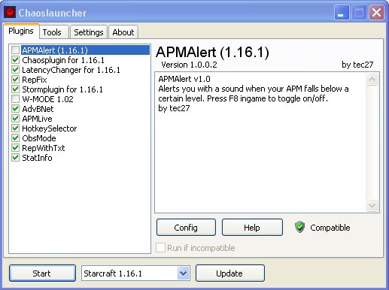Toggle the APMLive checkbox off
389x290 pixels.
tap(15, 119)
